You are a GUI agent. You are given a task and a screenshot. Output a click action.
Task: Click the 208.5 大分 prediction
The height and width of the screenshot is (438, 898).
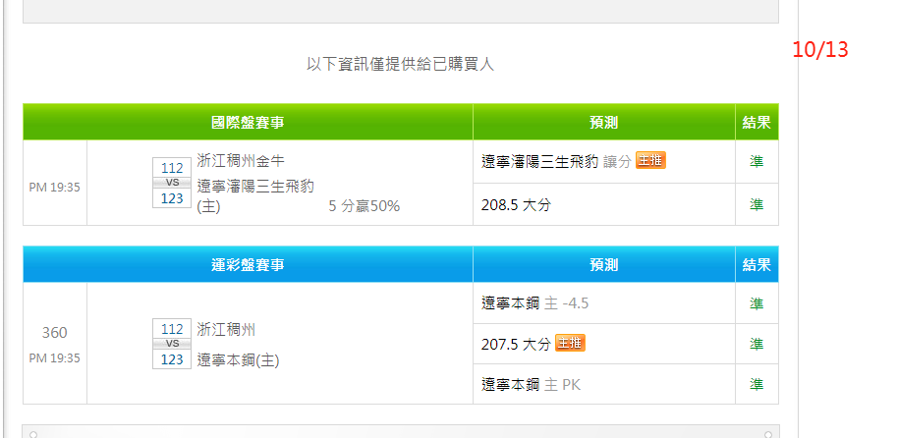point(516,205)
